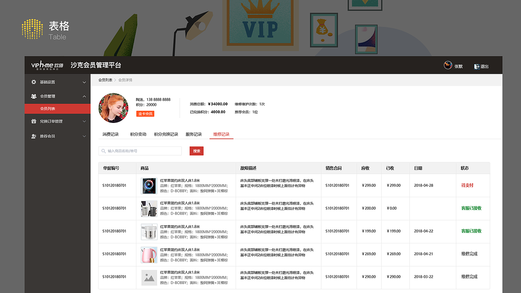521x293 pixels.
Task: Click the 兑换订单管理 gift icon
Action: tap(34, 121)
